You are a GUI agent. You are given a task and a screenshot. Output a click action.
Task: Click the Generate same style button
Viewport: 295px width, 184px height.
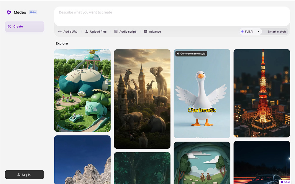(191, 54)
